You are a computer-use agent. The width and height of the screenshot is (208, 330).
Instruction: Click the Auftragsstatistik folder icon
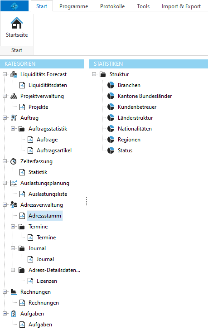click(x=22, y=129)
